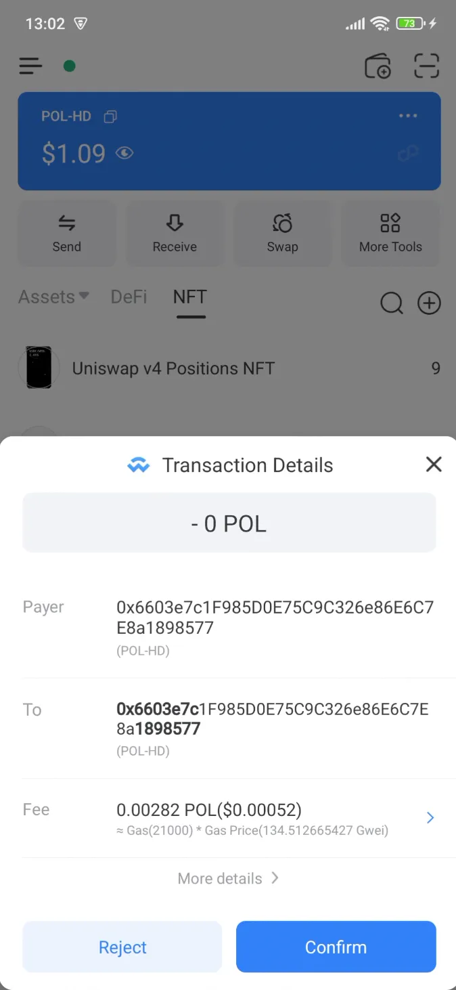Confirm the 0 POL transaction
This screenshot has height=990, width=456.
[x=336, y=947]
